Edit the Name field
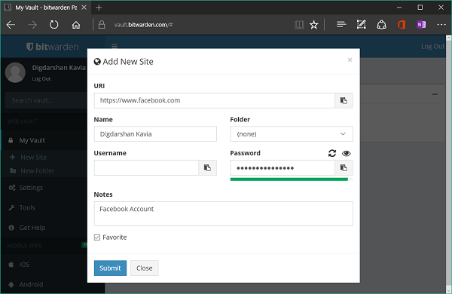 click(x=155, y=134)
